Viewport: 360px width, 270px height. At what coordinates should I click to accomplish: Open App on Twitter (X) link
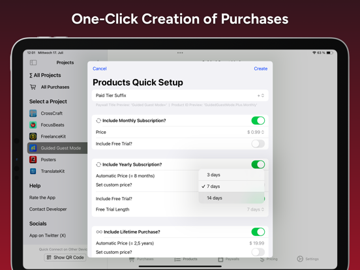[x=48, y=235]
